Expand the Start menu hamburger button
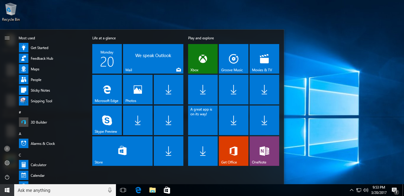This screenshot has width=404, height=196. click(7, 38)
